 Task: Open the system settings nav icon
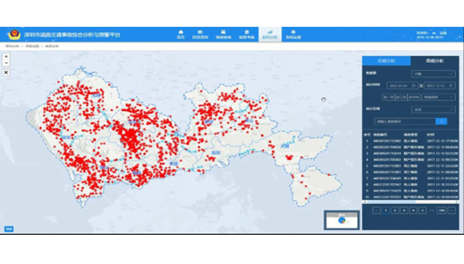(293, 34)
